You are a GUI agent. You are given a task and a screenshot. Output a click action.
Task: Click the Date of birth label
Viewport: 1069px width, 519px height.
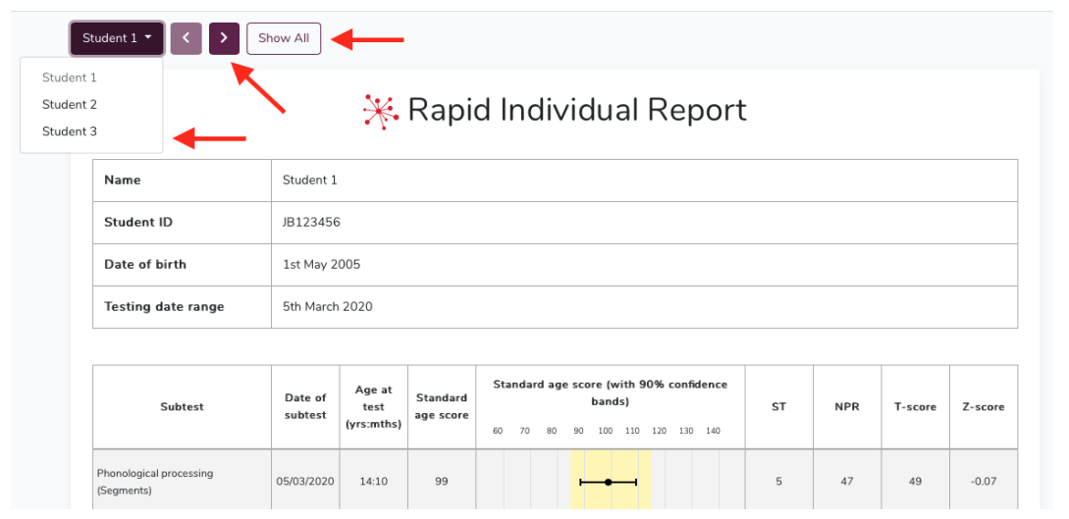pos(144,264)
